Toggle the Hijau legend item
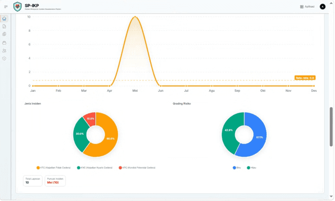The height and width of the screenshot is (201, 335). tap(251, 168)
